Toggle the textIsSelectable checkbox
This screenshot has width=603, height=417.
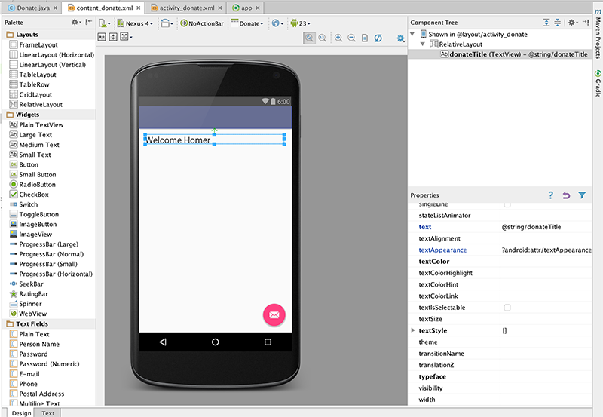point(507,308)
